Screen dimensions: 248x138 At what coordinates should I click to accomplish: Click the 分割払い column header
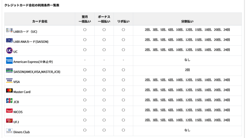(x=187, y=21)
